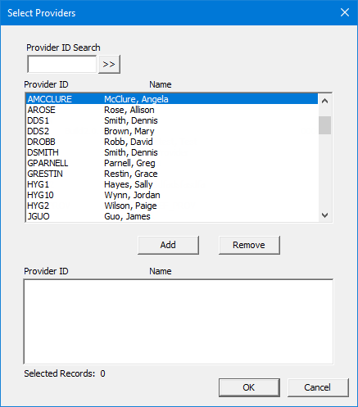Choose HYG10 Wynn, Jordan
The image size is (358, 407).
point(172,195)
